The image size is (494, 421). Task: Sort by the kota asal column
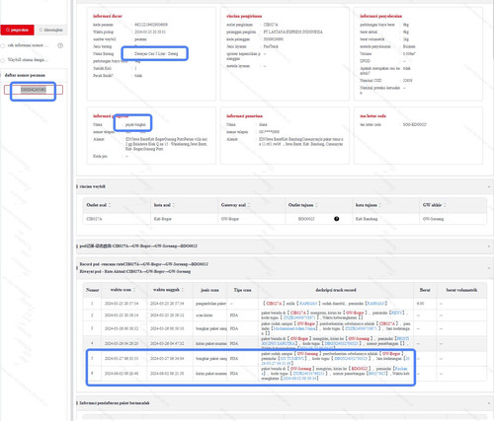pyautogui.click(x=174, y=205)
